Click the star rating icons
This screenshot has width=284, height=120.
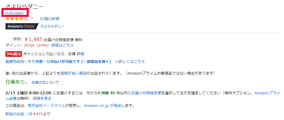17,19
